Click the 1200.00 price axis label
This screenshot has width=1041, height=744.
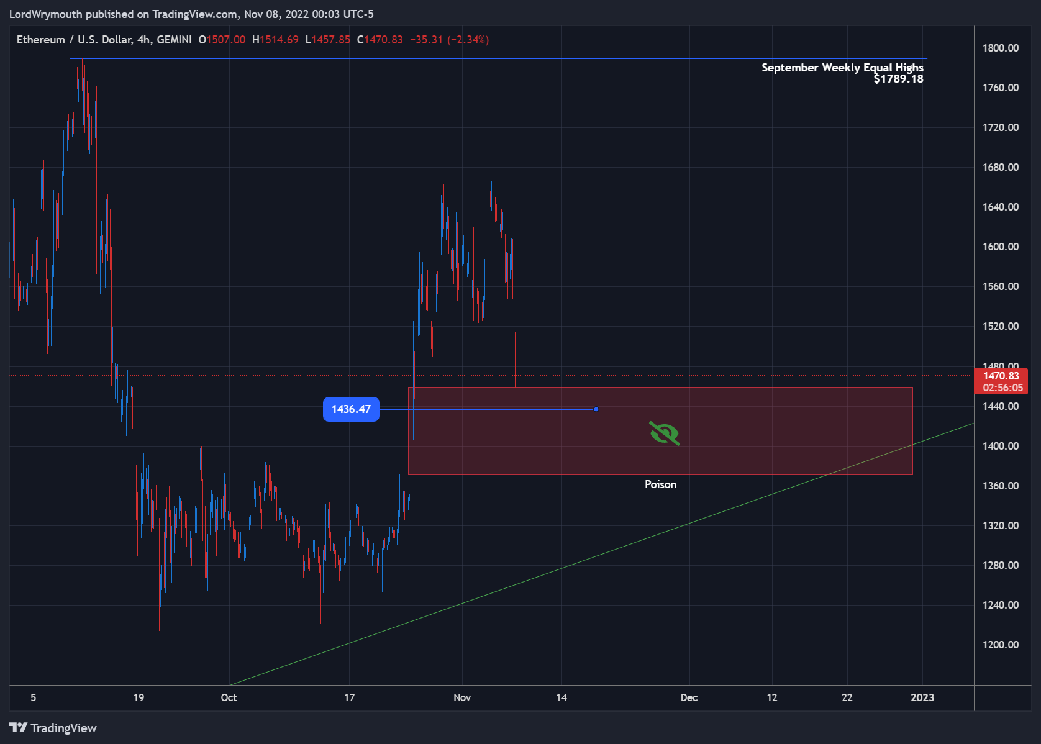point(1001,645)
